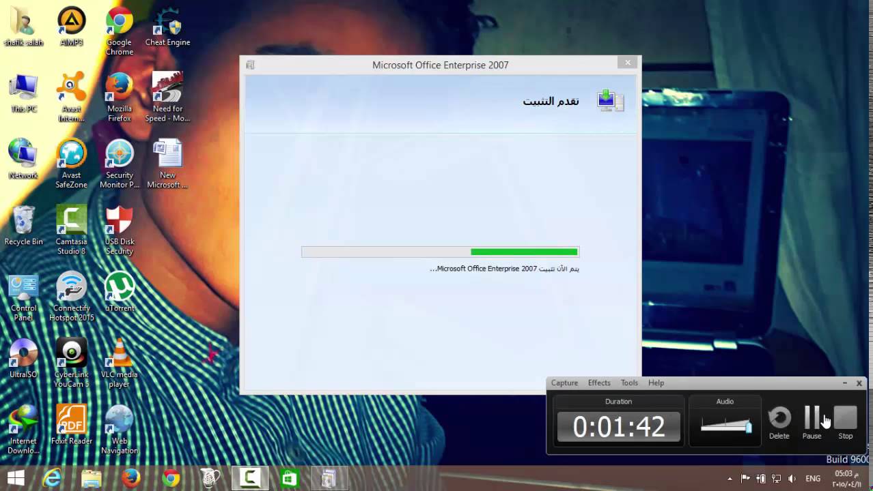Open Cheat Engine desktop shortcut

167,27
